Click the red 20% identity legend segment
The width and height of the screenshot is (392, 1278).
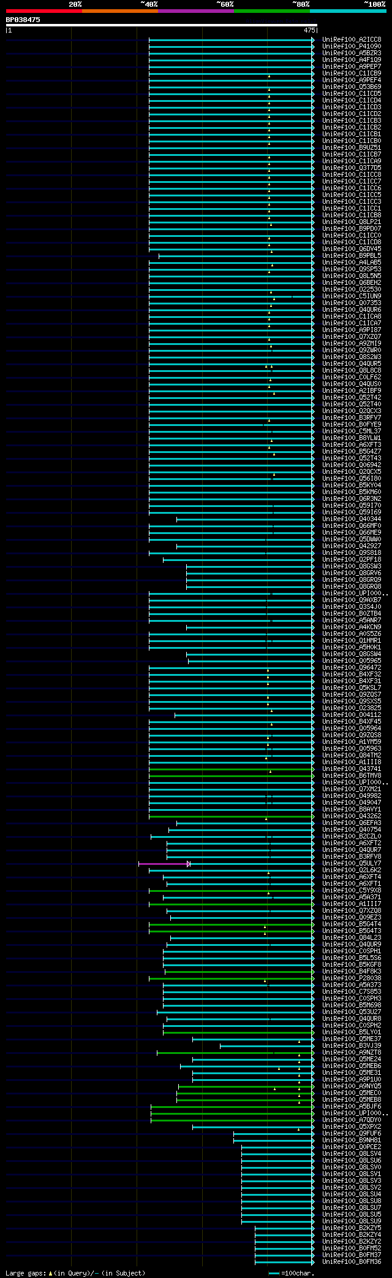44,11
